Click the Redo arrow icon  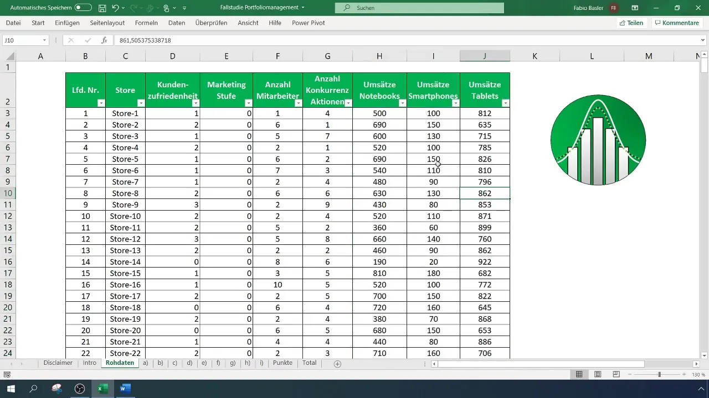[x=135, y=8]
